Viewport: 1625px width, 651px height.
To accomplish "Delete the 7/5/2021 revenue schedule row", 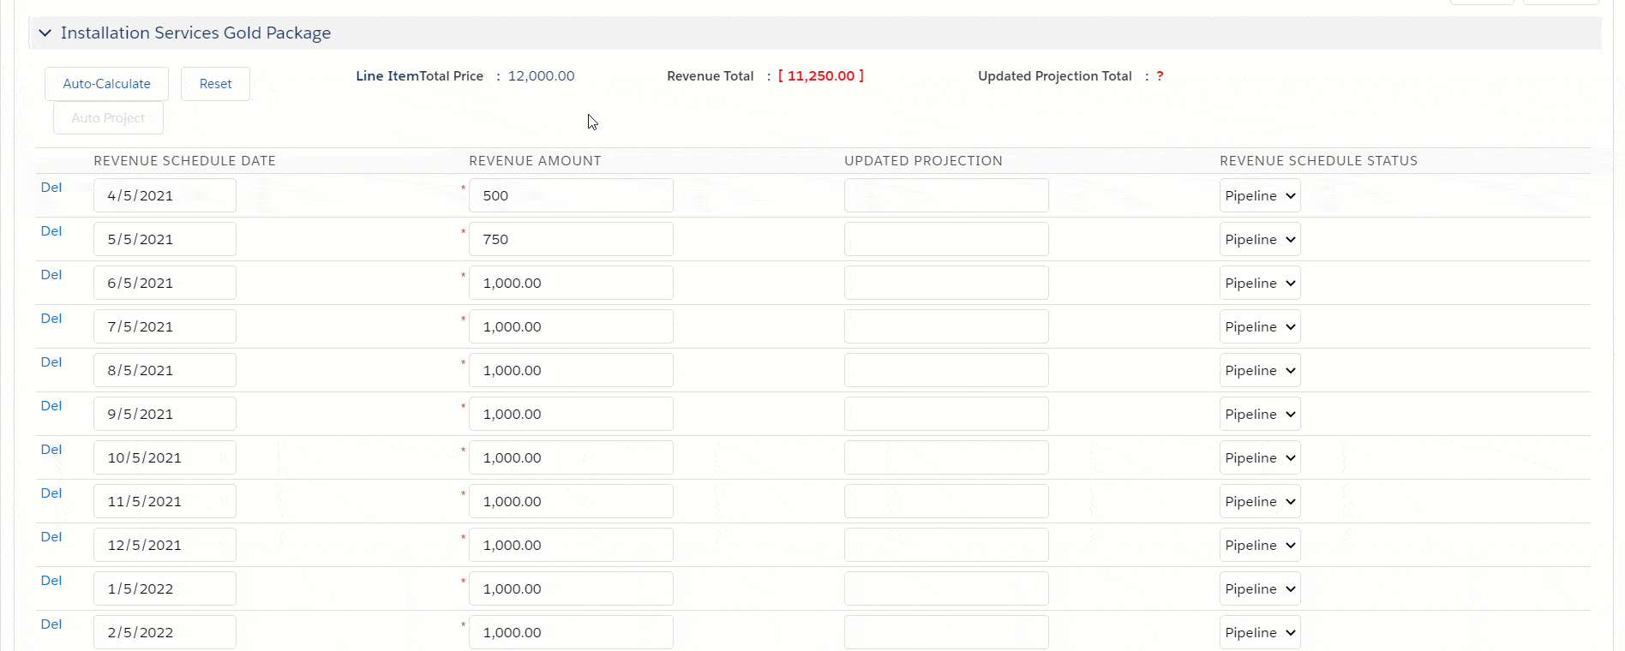I will point(51,319).
